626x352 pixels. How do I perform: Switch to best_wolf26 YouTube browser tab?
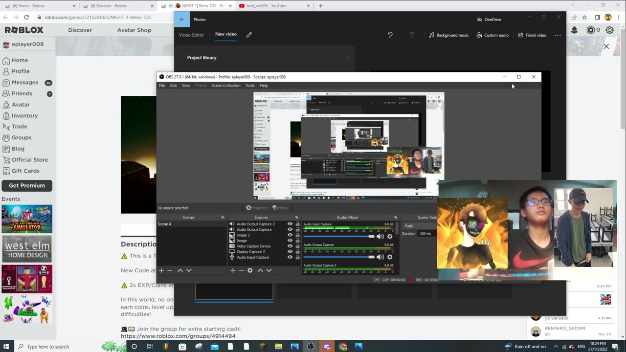click(x=273, y=6)
